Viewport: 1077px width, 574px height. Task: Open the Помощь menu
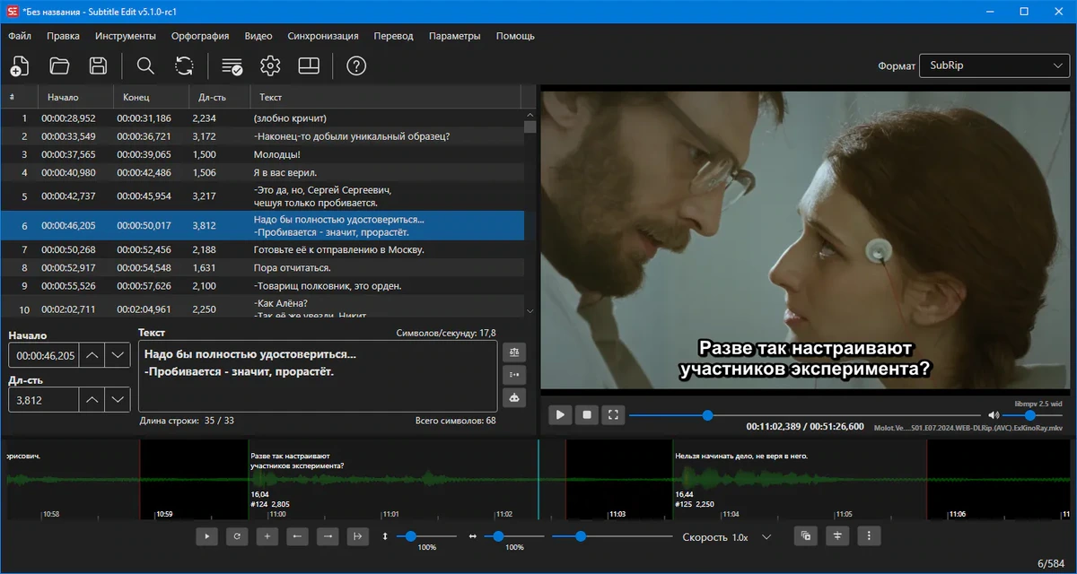tap(515, 36)
